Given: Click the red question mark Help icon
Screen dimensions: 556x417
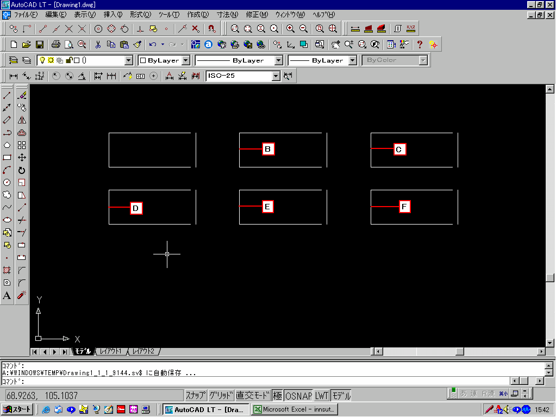Looking at the screenshot, I should point(420,45).
